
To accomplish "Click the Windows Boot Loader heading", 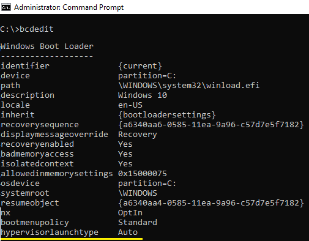I will (x=47, y=46).
